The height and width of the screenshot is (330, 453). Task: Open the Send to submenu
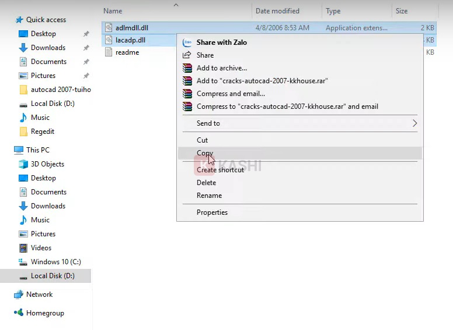300,123
